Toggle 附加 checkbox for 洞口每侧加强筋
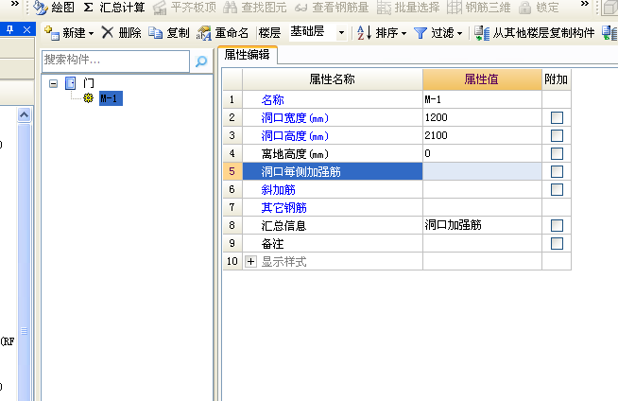Image resolution: width=618 pixels, height=401 pixels. (x=557, y=171)
